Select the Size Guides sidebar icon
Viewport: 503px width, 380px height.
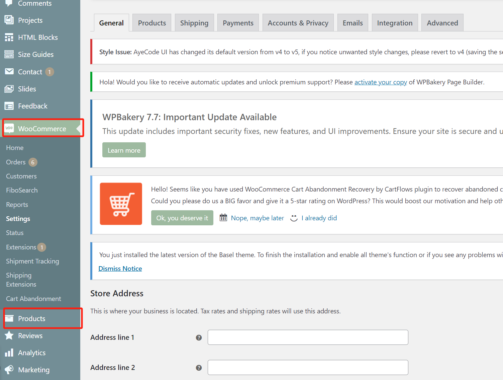coord(9,54)
